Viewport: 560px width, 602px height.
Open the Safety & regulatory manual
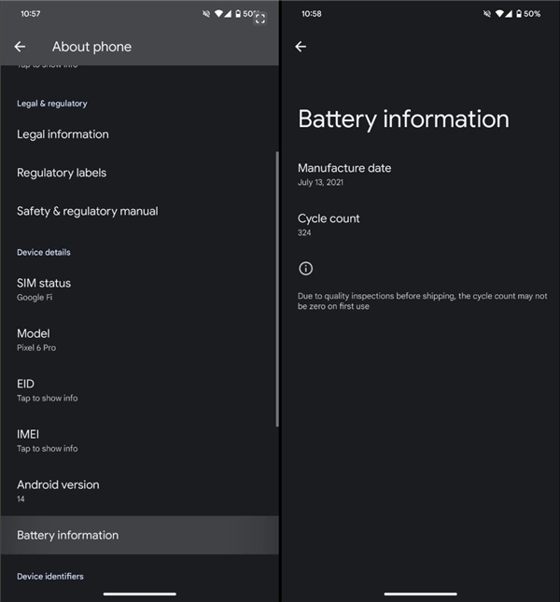(139, 211)
